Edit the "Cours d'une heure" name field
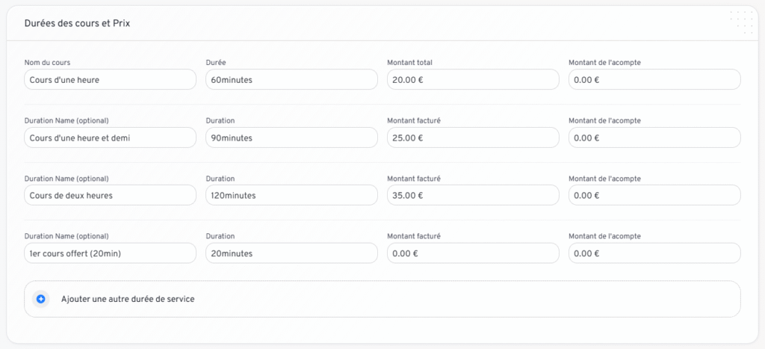The width and height of the screenshot is (765, 349). 110,79
